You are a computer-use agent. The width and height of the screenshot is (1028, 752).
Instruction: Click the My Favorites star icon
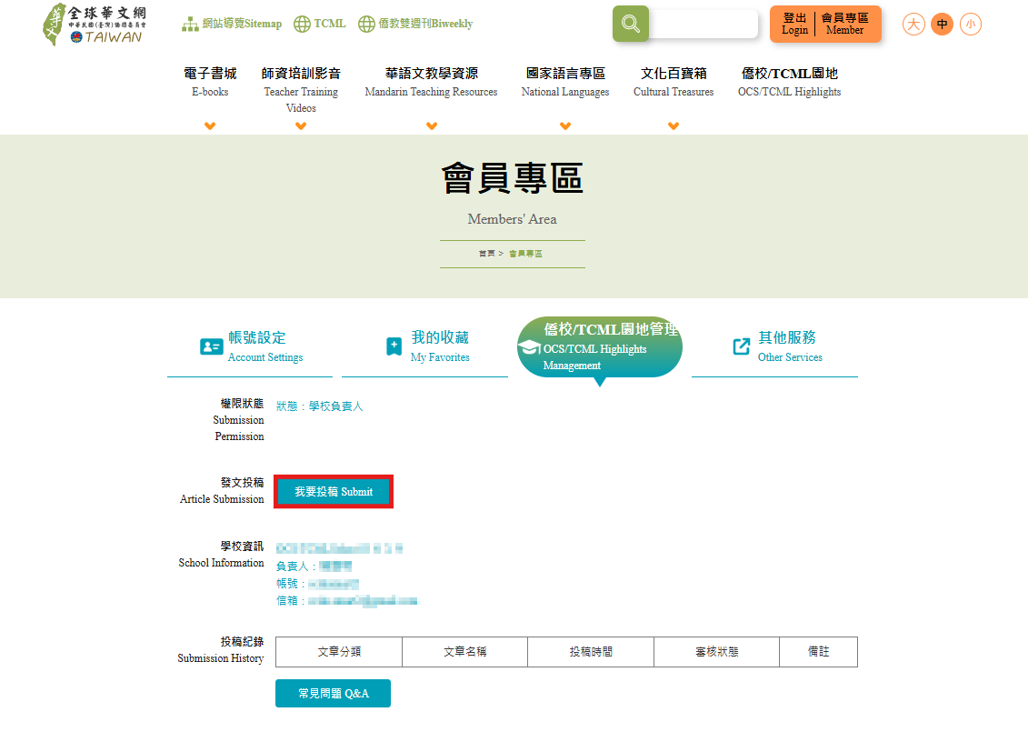pyautogui.click(x=394, y=346)
